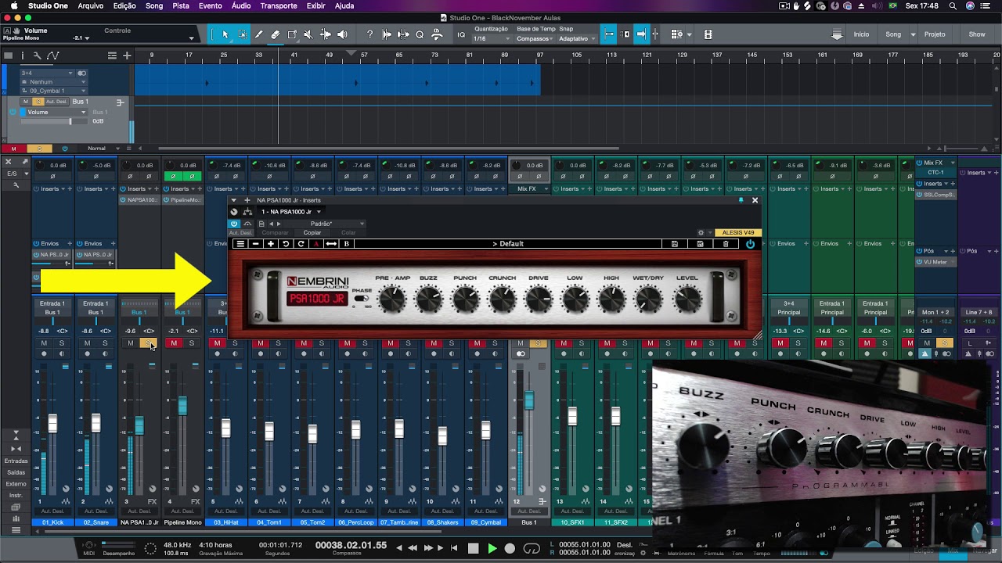Screen dimensions: 1002x563
Task: Click the question mark help icon
Action: pos(369,34)
